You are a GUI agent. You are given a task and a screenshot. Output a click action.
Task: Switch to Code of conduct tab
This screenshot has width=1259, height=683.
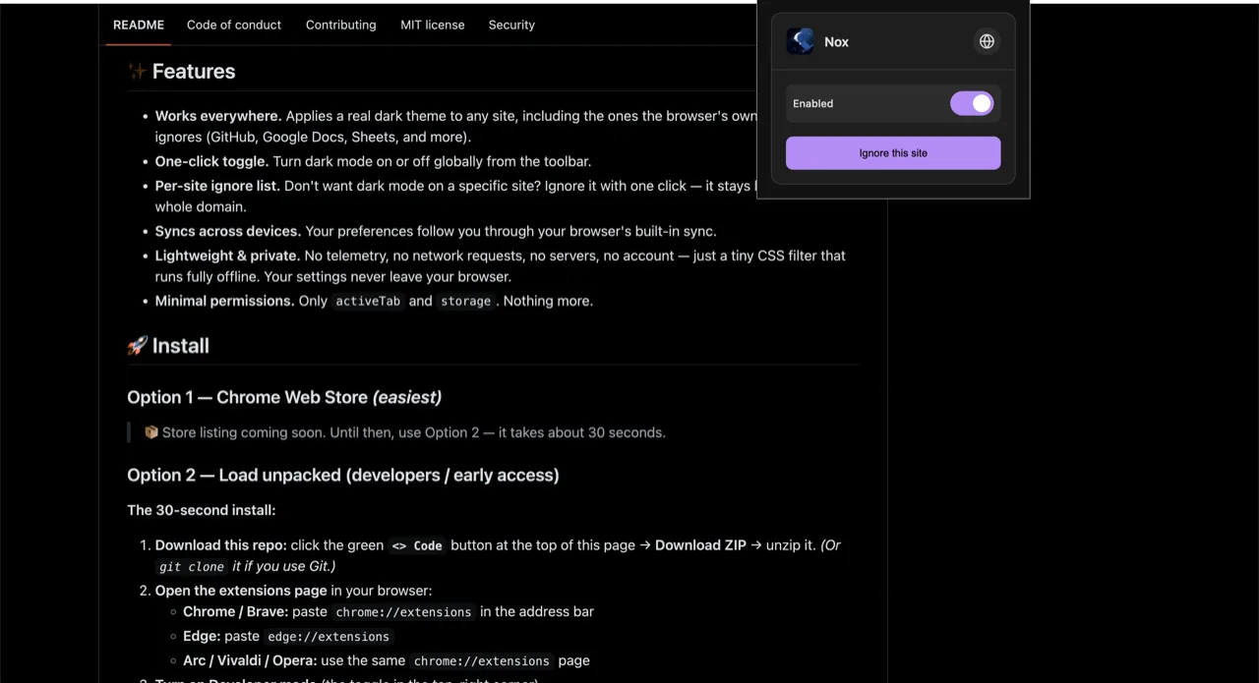[x=234, y=25]
